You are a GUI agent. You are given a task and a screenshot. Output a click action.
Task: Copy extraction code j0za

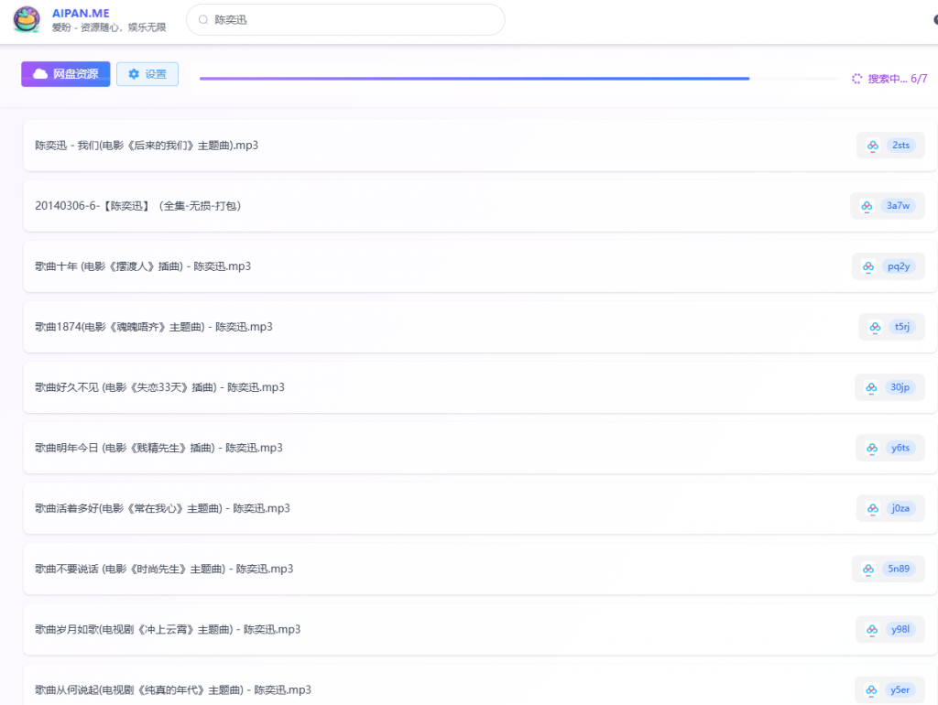pos(900,508)
